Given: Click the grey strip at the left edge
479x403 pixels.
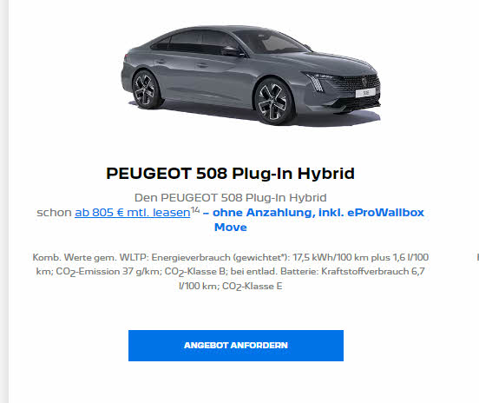Looking at the screenshot, I should (x=4, y=201).
